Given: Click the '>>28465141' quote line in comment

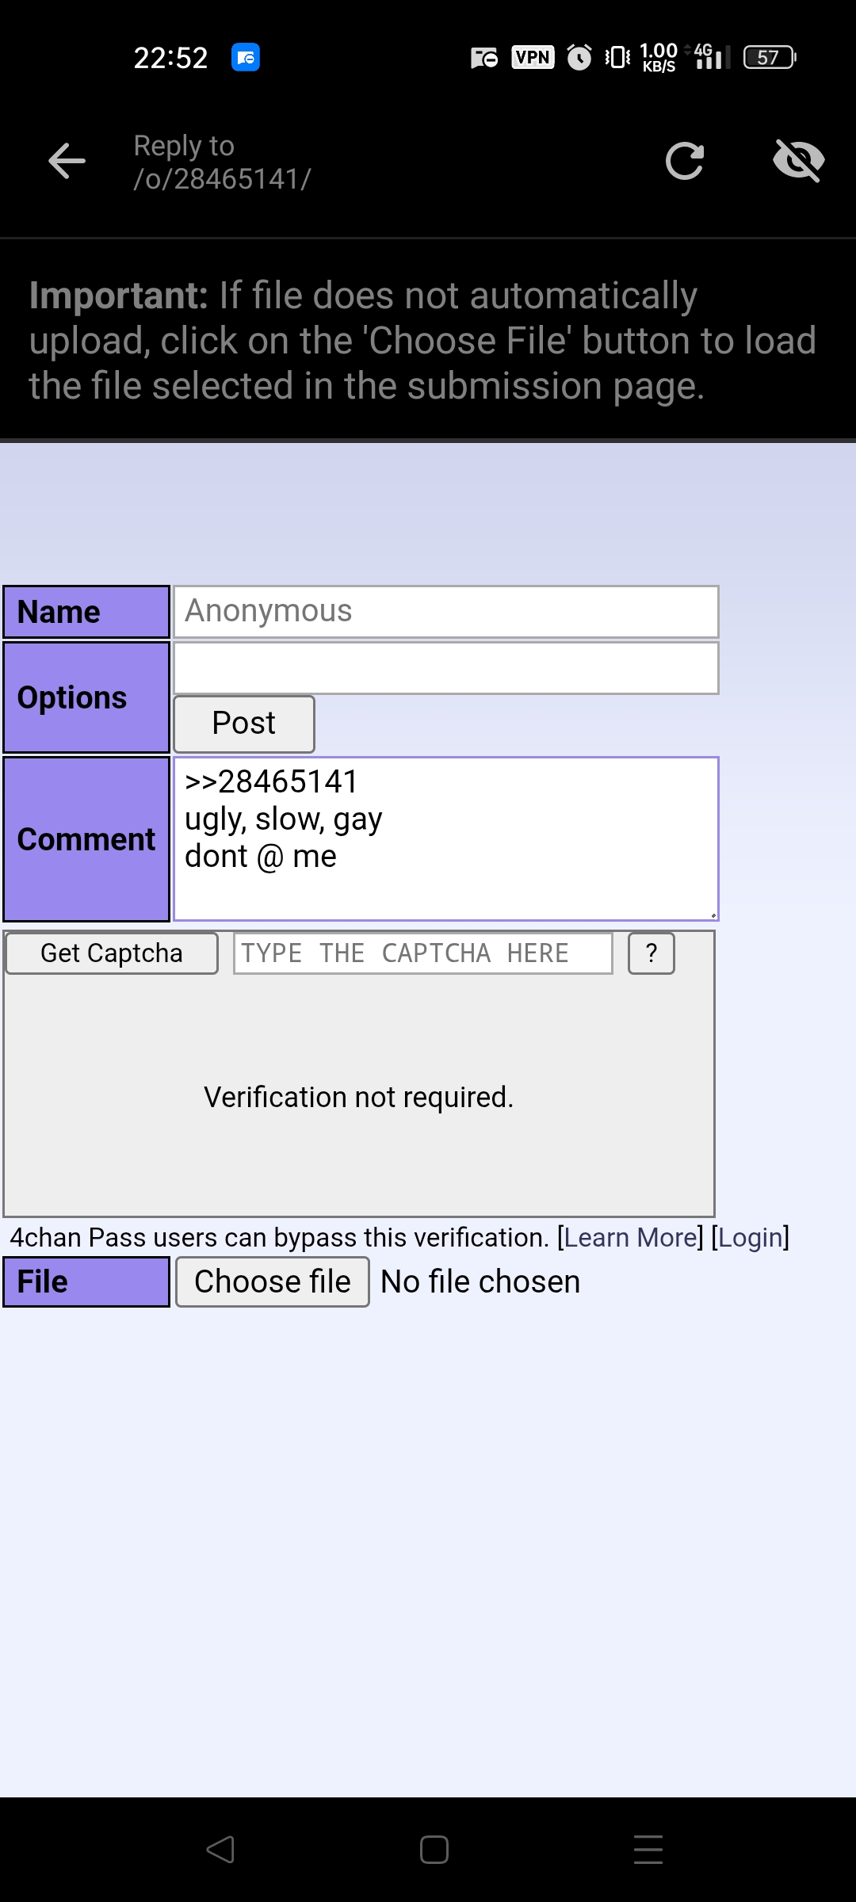Looking at the screenshot, I should [271, 781].
